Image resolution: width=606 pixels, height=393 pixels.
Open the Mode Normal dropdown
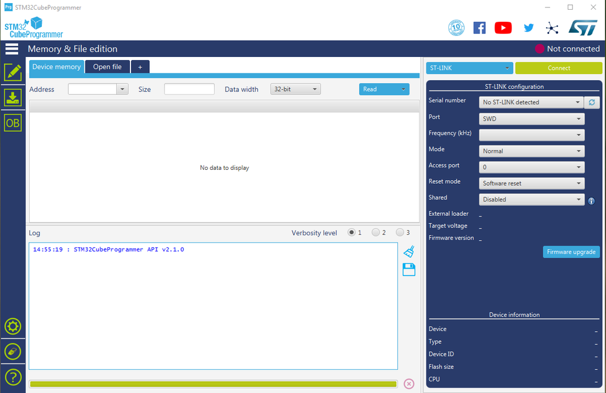(531, 151)
